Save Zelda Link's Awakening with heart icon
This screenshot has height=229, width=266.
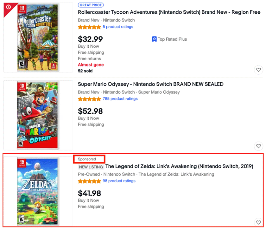click(x=258, y=222)
